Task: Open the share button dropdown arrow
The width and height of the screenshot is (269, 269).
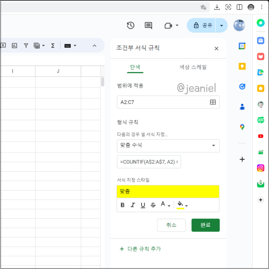Action: point(221,25)
